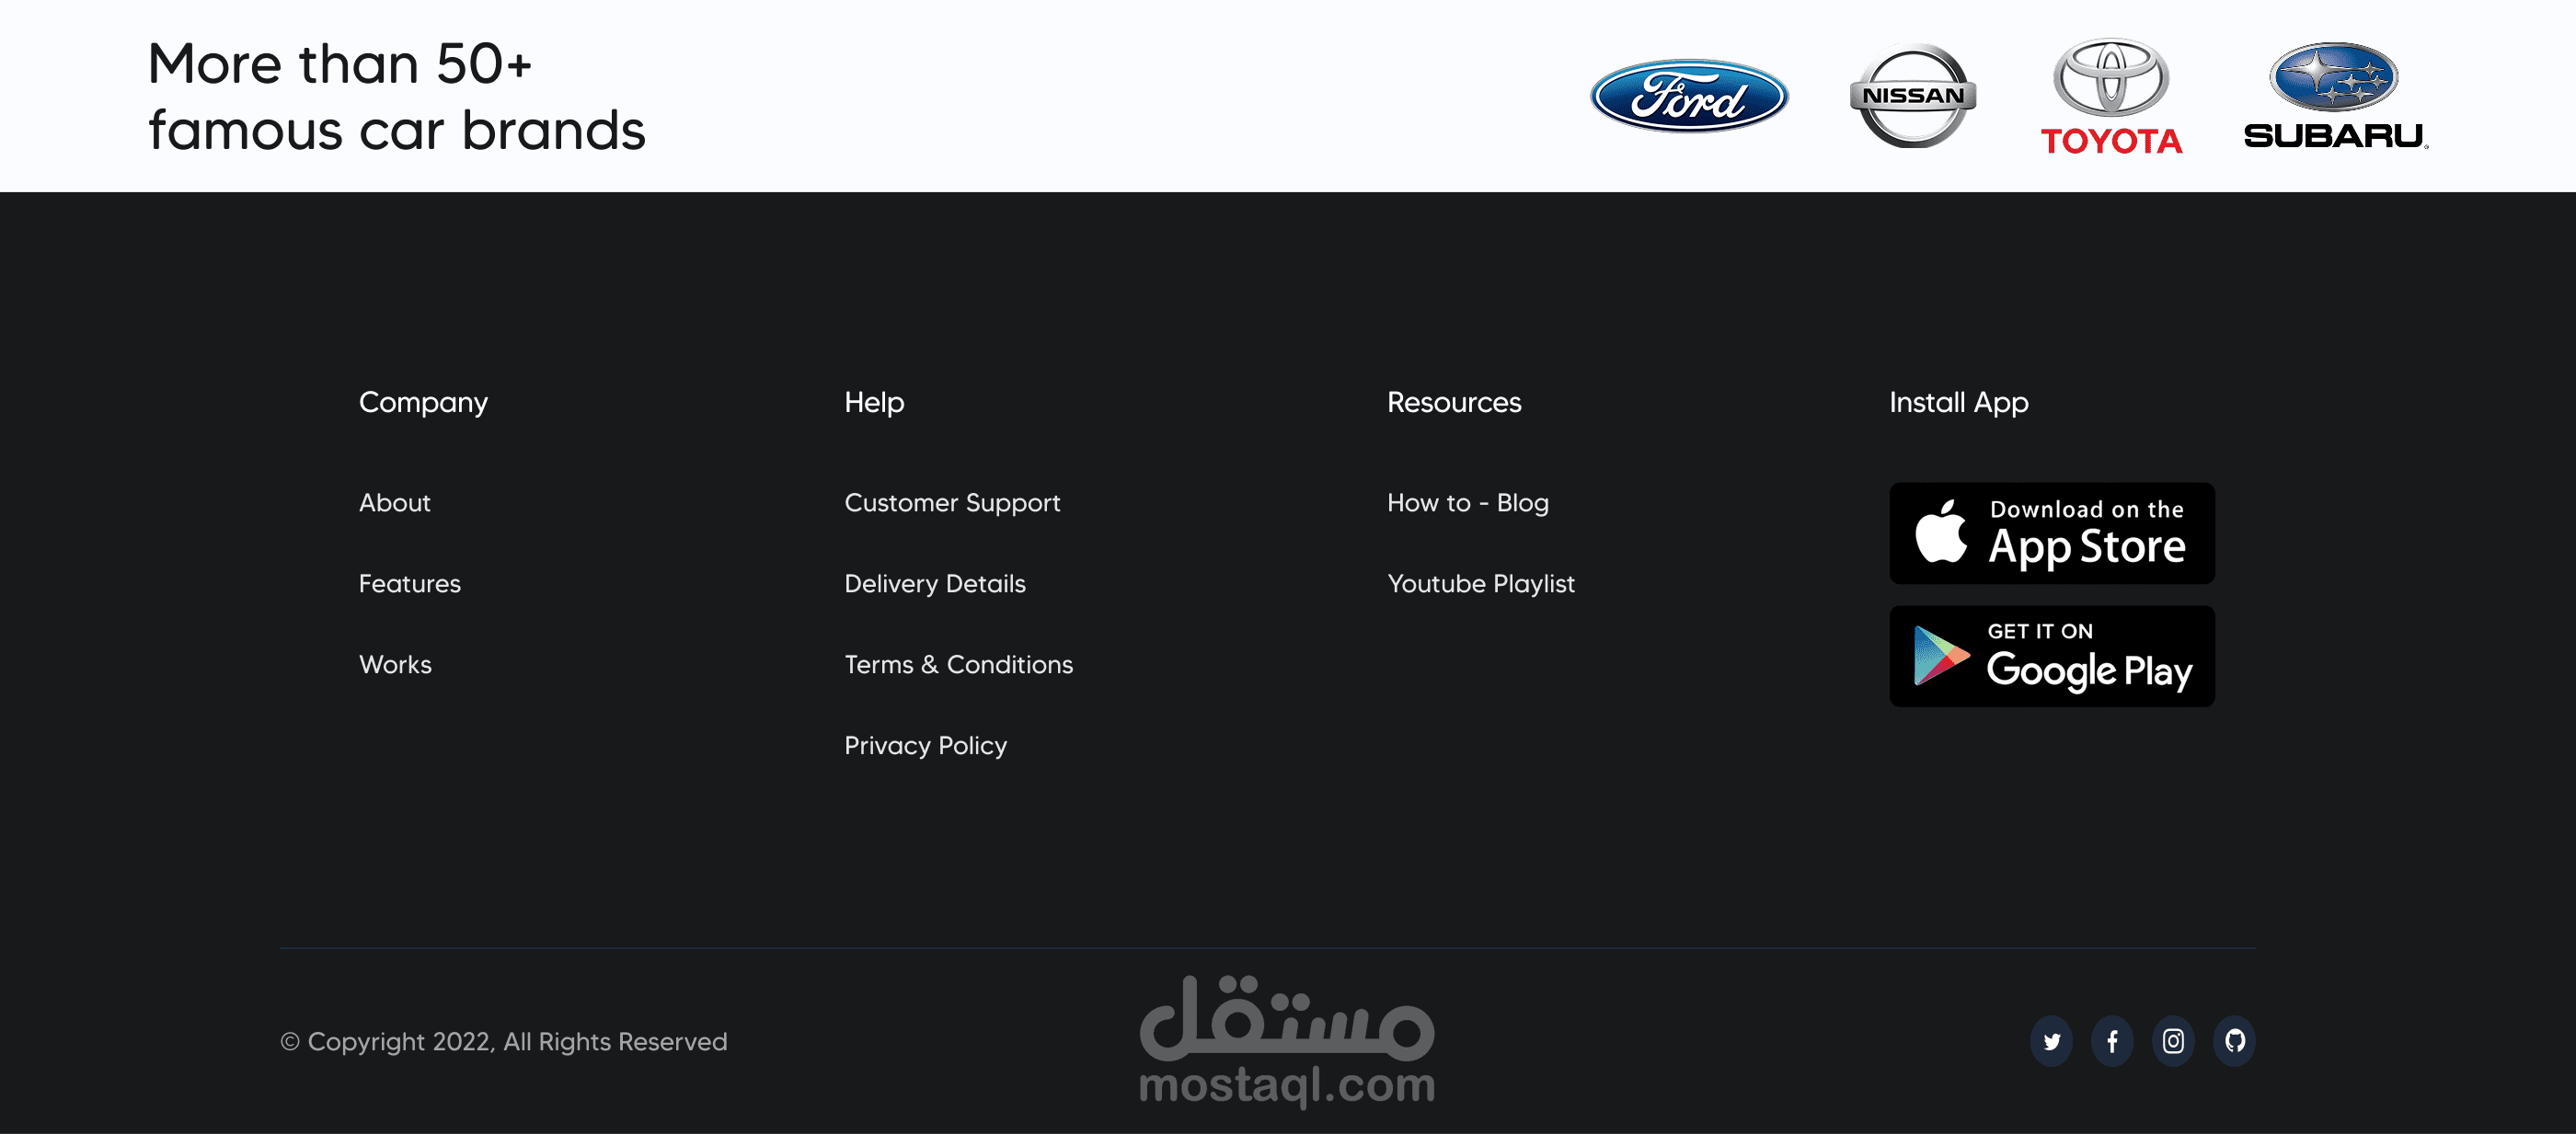Open the Facebook social icon

tap(2112, 1041)
